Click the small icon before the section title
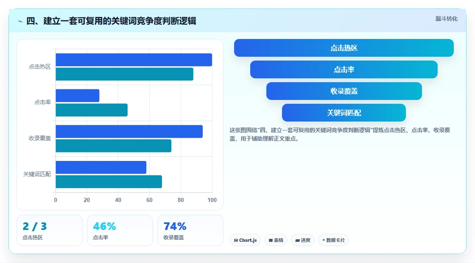Image resolution: width=475 pixels, height=263 pixels. click(20, 21)
